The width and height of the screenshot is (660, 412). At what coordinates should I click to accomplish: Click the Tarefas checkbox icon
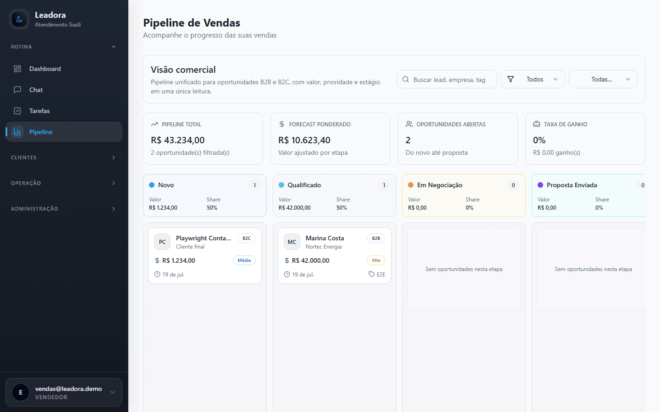tap(17, 111)
